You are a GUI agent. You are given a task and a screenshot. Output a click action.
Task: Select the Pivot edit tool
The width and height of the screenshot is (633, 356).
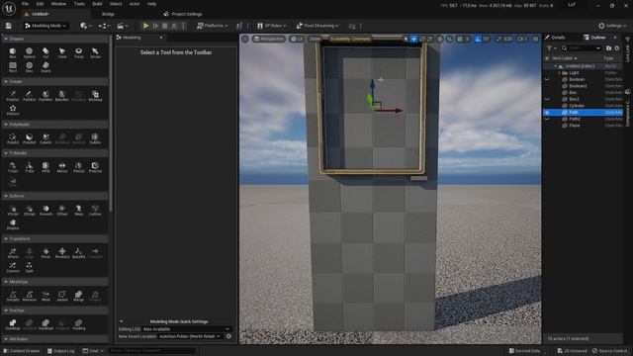point(45,253)
